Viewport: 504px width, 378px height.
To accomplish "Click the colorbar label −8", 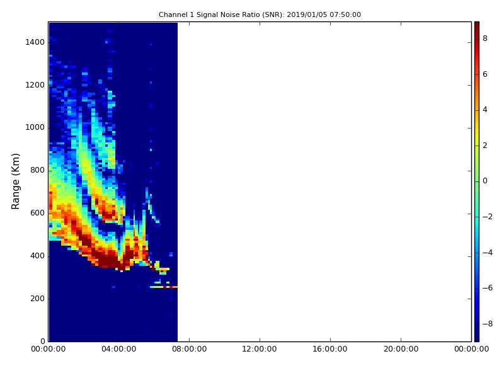I will tap(487, 324).
